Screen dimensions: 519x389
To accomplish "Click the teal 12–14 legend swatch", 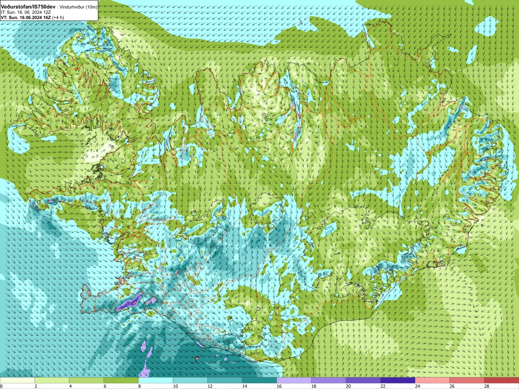I will point(225,380).
